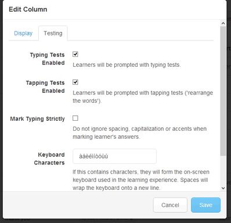Click the Mark Typing Strictly label
The height and width of the screenshot is (223, 231).
(x=37, y=118)
